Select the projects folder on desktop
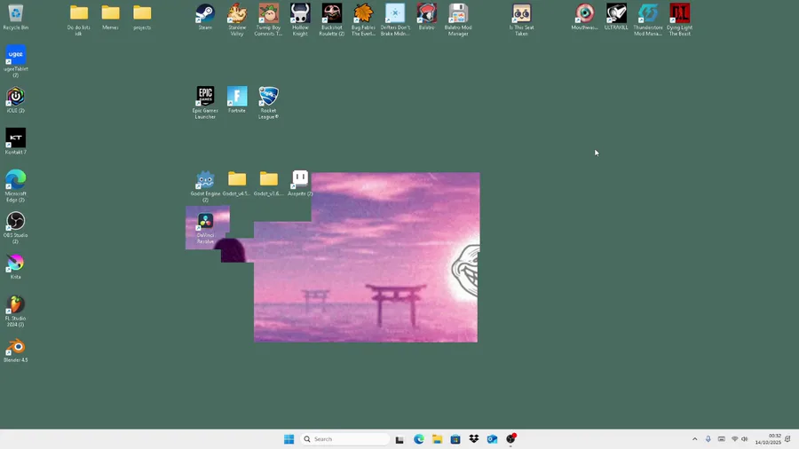Image resolution: width=799 pixels, height=449 pixels. (x=142, y=17)
